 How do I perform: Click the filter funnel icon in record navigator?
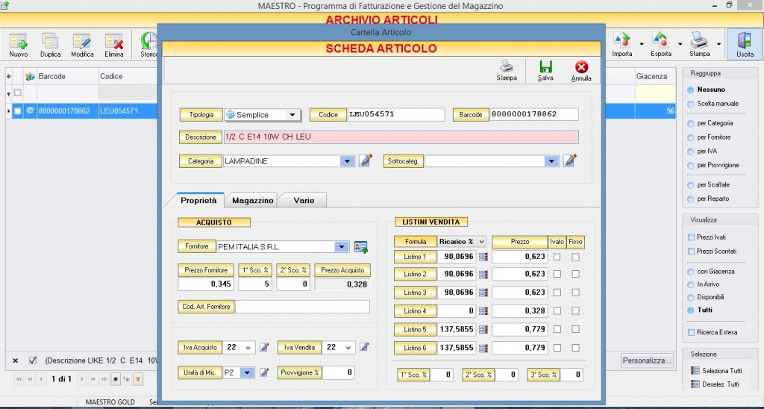point(138,379)
